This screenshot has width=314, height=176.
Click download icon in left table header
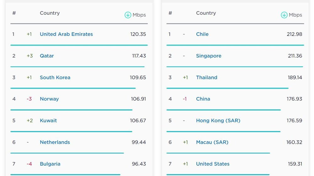point(127,15)
